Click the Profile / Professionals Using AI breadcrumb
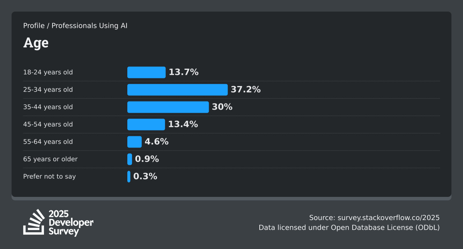 click(75, 26)
